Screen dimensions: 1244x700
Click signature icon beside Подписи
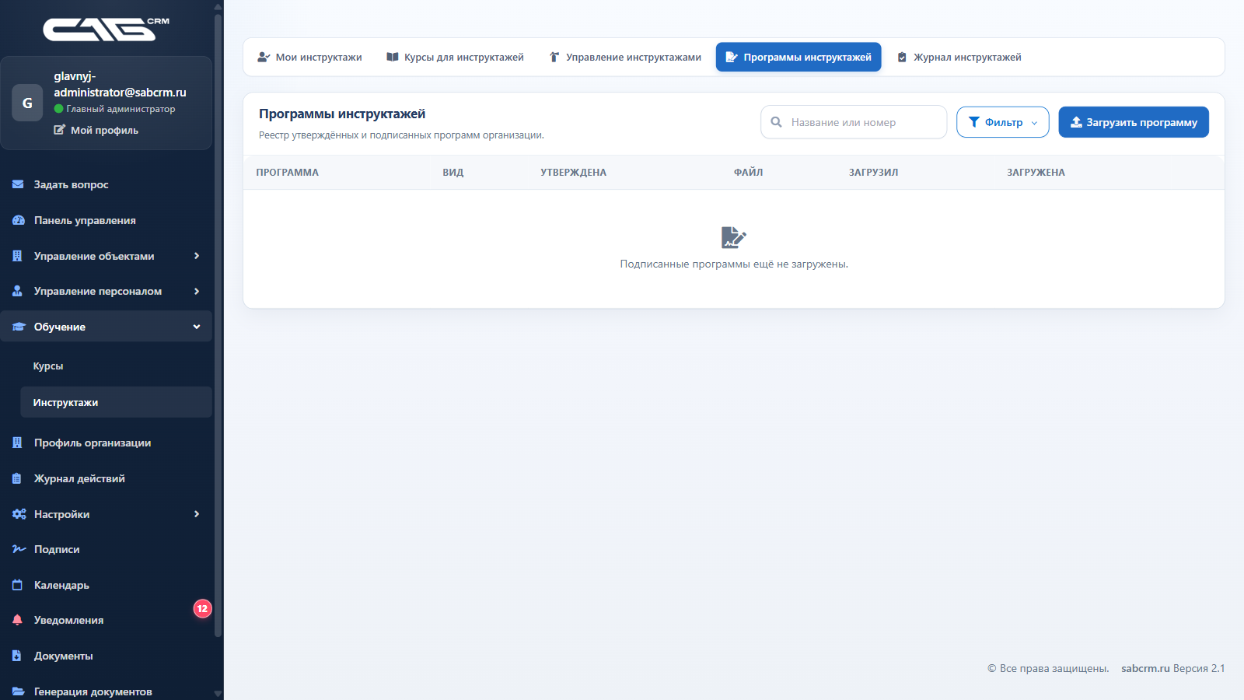pos(19,549)
